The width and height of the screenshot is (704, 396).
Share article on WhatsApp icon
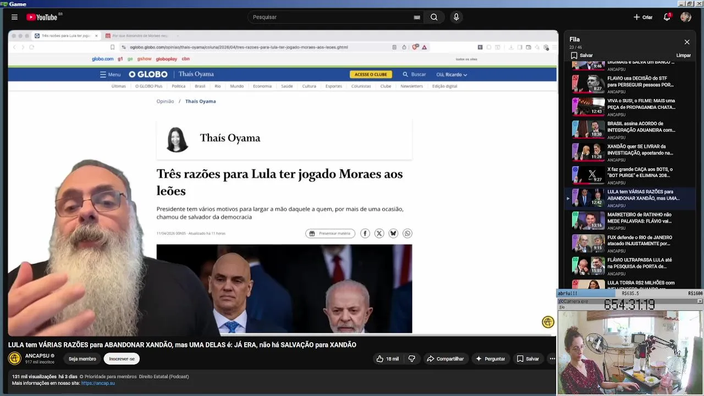(407, 233)
